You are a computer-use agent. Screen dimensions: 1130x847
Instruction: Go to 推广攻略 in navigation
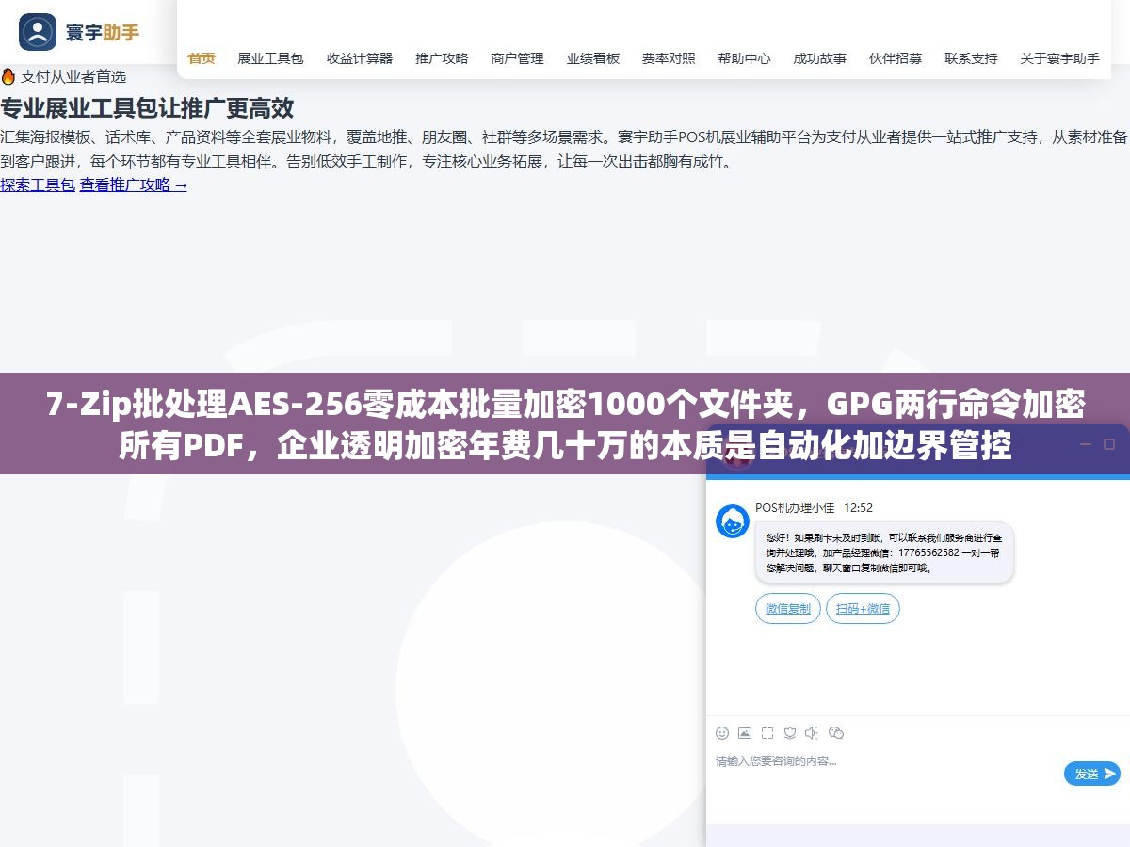click(442, 58)
